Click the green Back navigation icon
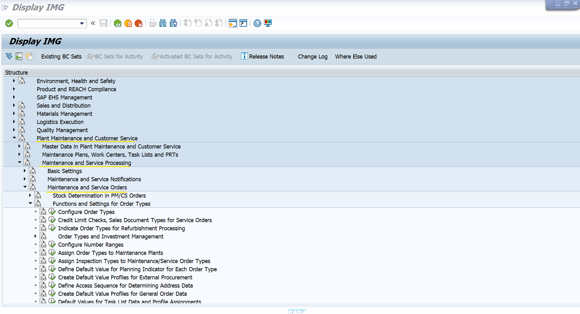 118,23
